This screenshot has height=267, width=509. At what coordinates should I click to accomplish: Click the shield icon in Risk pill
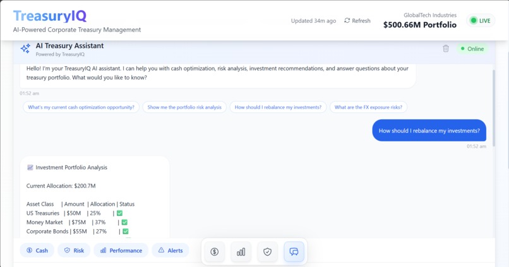click(67, 250)
